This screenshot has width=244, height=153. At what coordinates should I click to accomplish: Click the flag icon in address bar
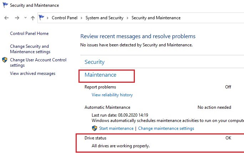pyautogui.click(x=42, y=18)
